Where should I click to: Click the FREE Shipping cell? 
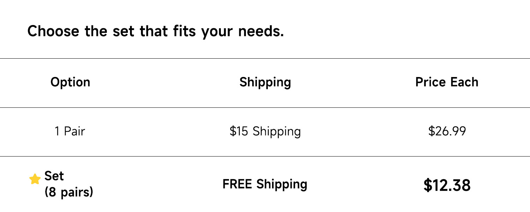pyautogui.click(x=265, y=184)
